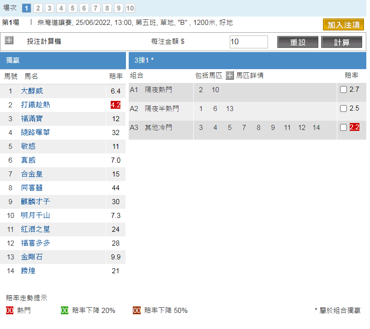Switch to race 5 tab
The height and width of the screenshot is (329, 370).
(x=72, y=8)
